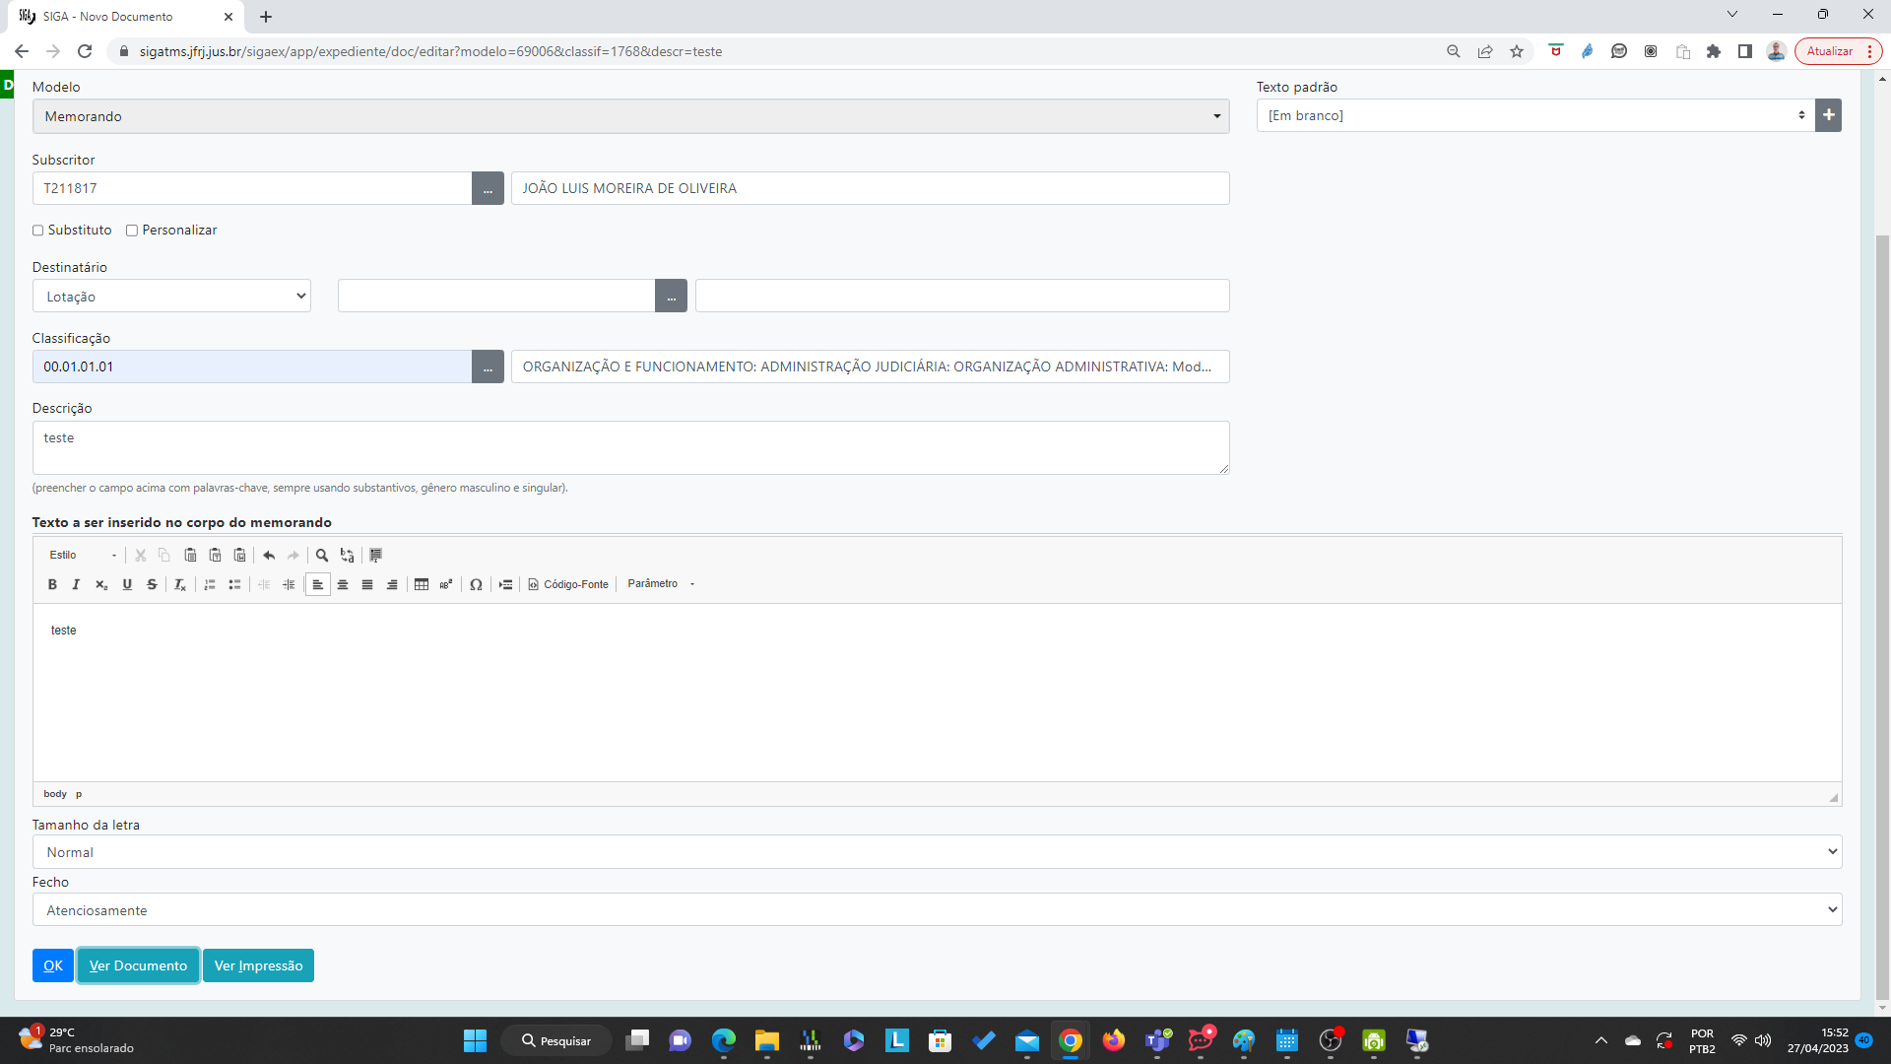Screen dimensions: 1891x1064
Task: Click into the Descrição text field
Action: (630, 447)
